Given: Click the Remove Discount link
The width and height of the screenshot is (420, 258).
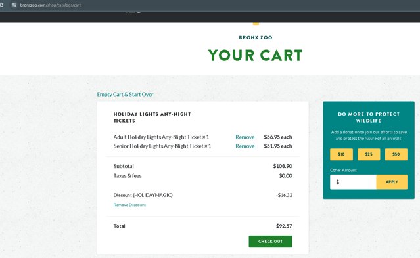Looking at the screenshot, I should click(129, 205).
